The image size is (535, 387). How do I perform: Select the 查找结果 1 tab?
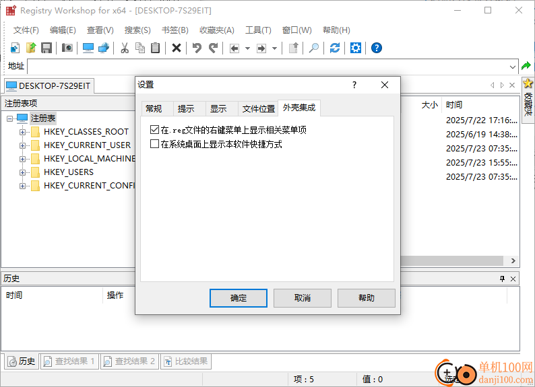pos(69,361)
